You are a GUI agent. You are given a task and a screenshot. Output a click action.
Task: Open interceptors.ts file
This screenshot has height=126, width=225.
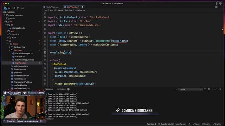(x=18, y=28)
